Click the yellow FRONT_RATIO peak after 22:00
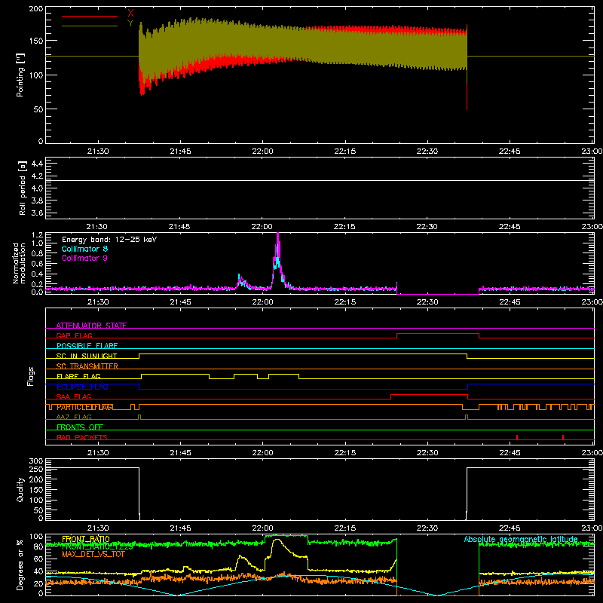Viewport: 603px width, 603px height. pyautogui.click(x=277, y=540)
